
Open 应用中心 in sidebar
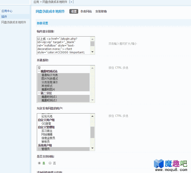(7, 11)
